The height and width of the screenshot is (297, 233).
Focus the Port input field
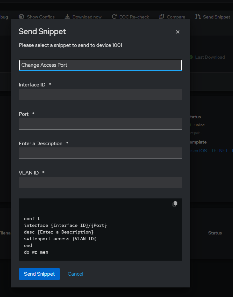click(x=101, y=124)
